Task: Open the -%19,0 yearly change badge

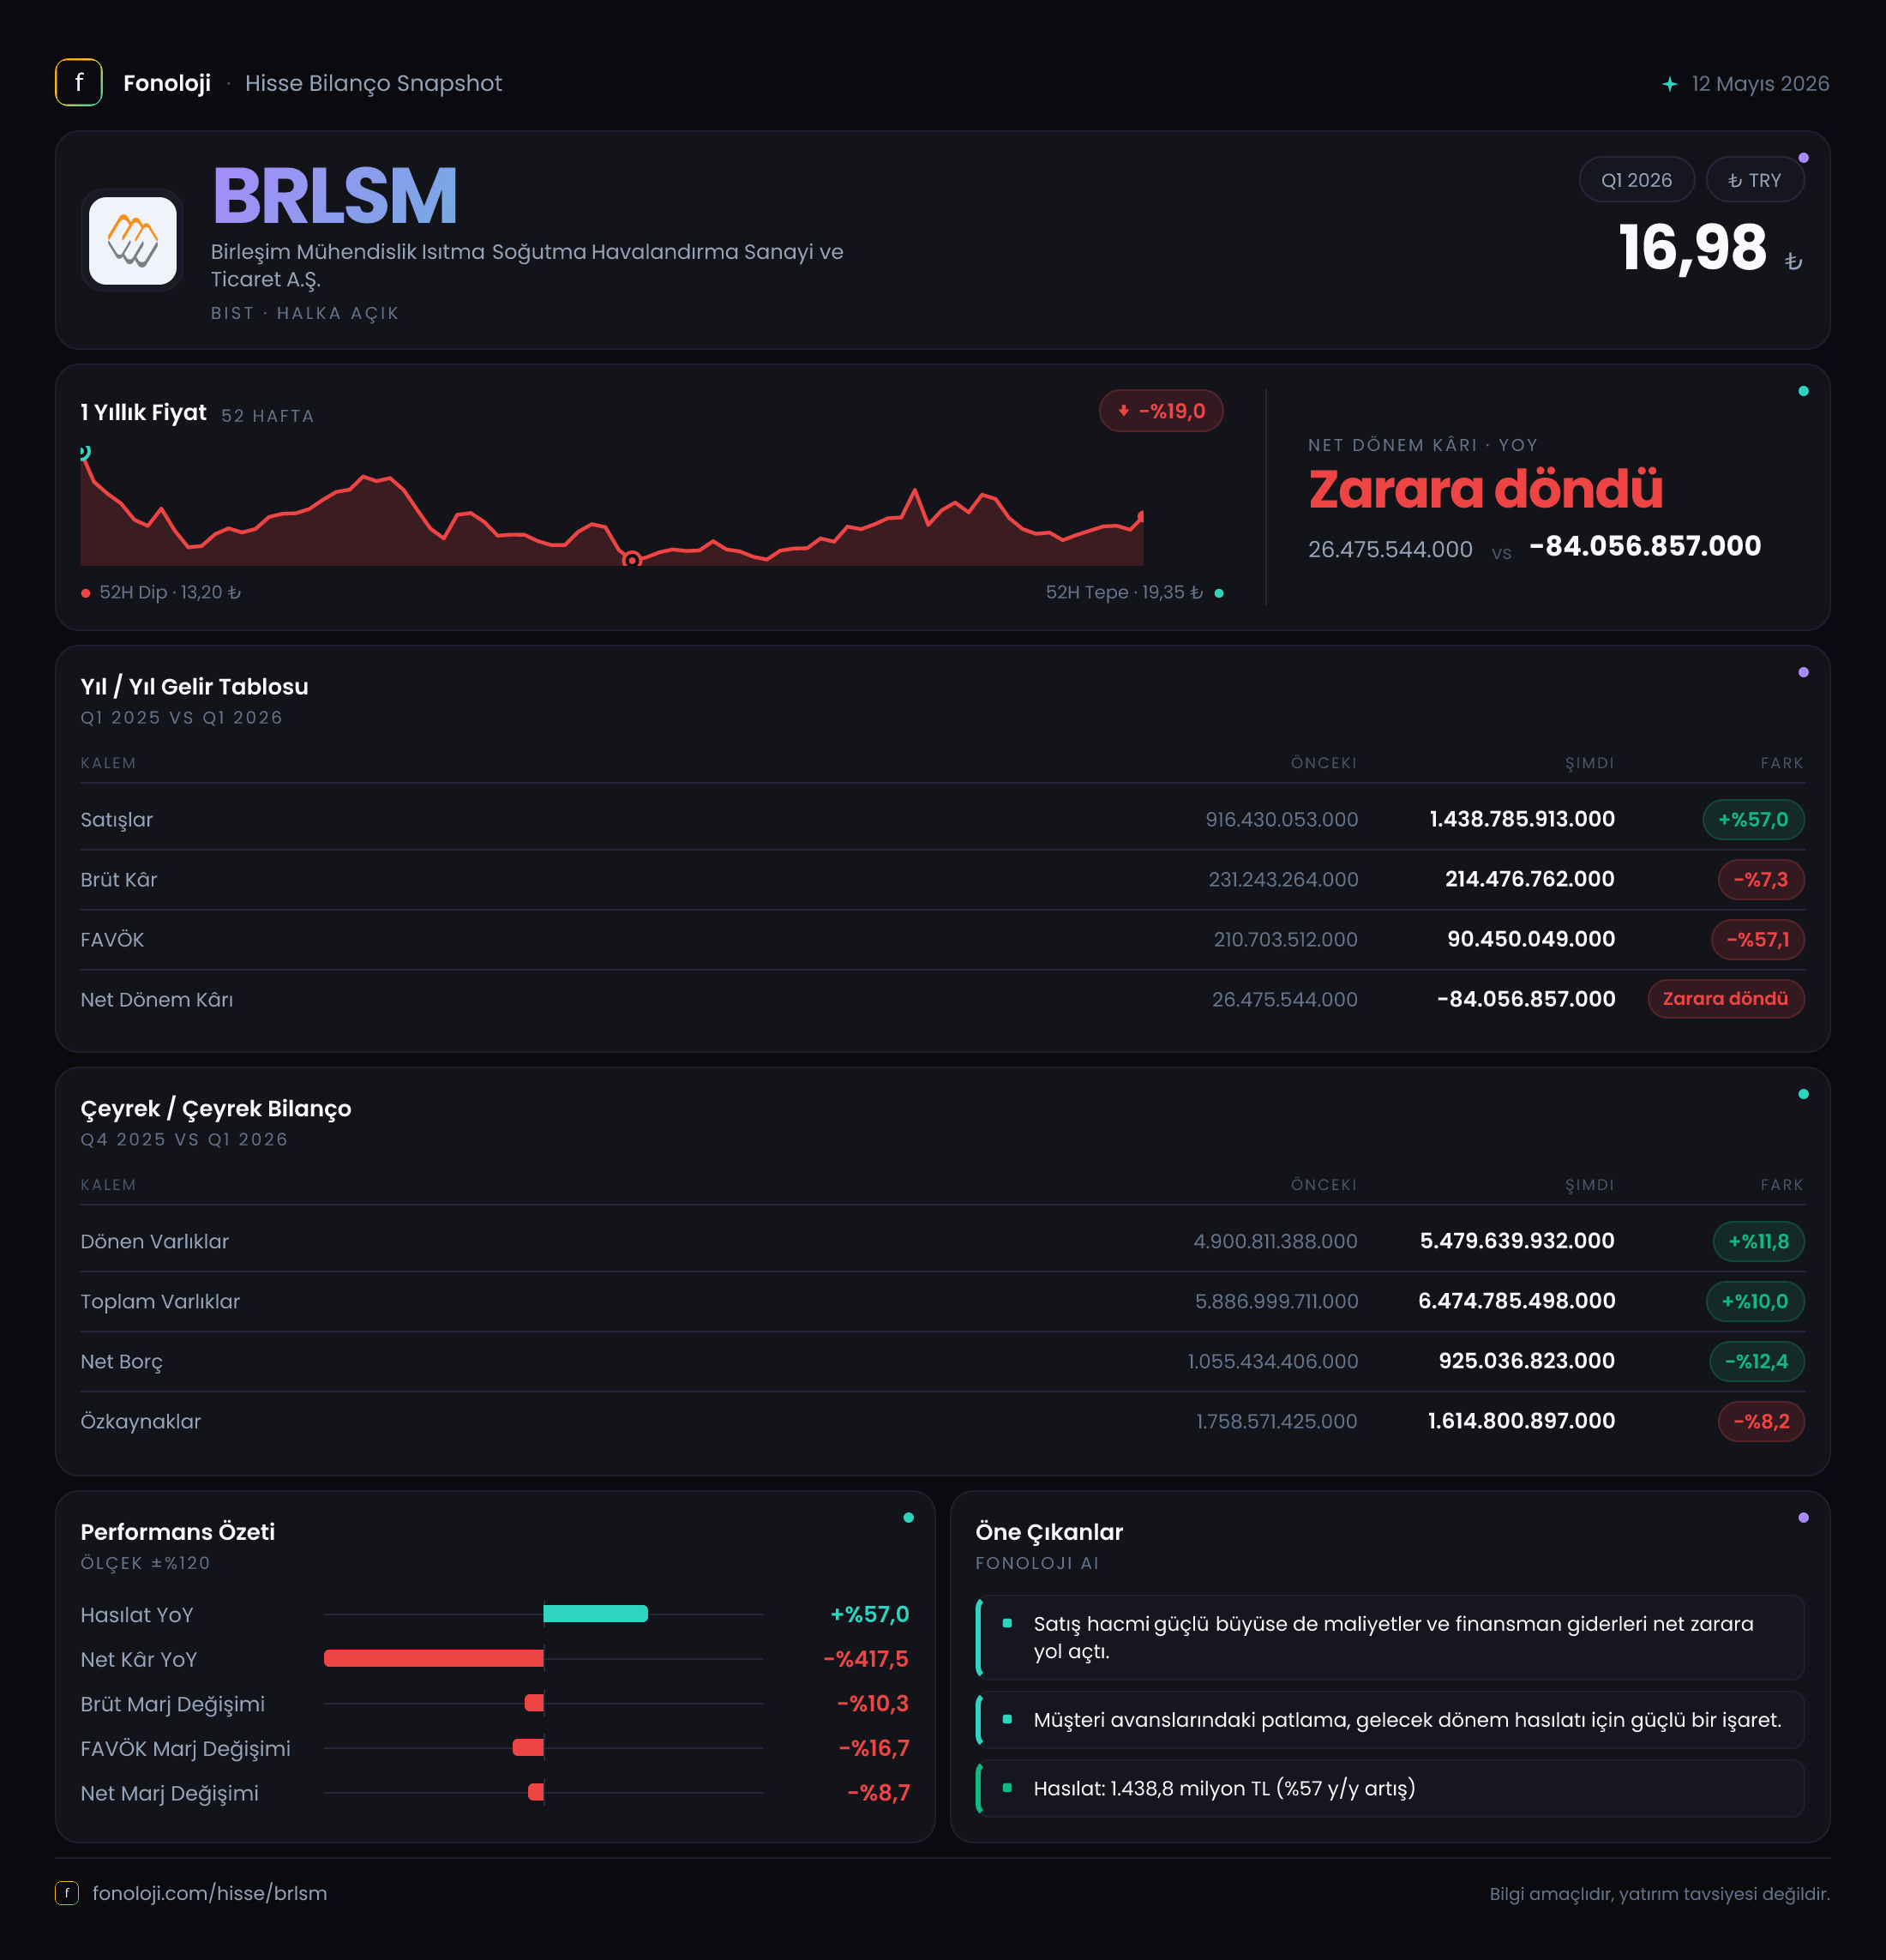Action: click(1161, 411)
